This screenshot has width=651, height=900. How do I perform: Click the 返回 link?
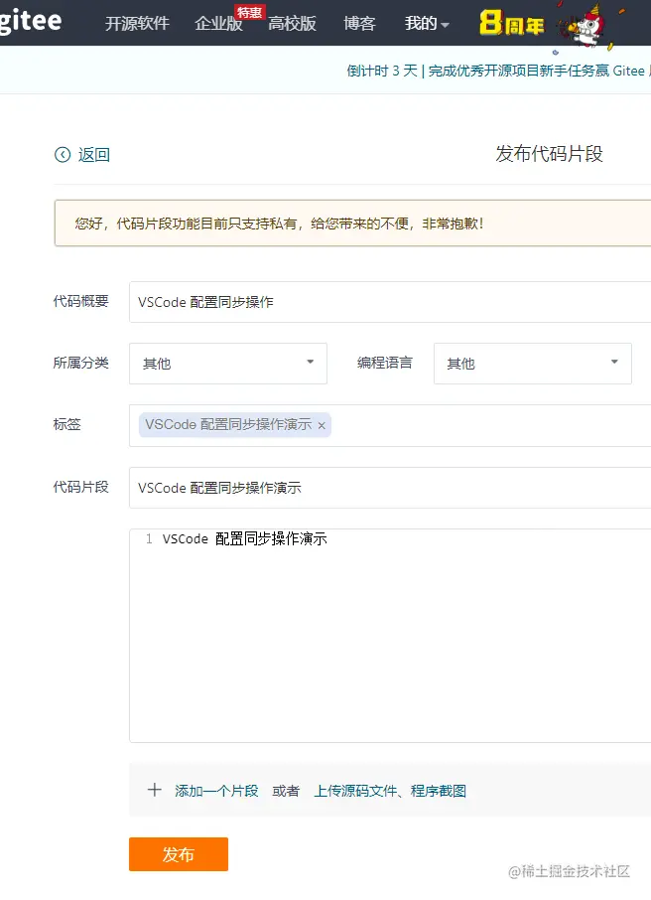(x=94, y=154)
